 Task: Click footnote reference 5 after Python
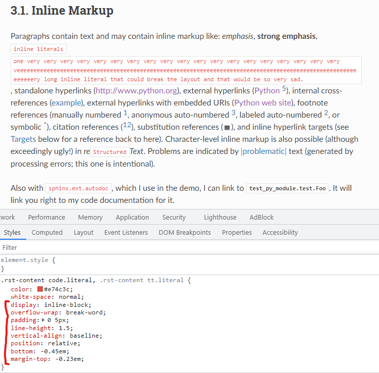click(284, 88)
